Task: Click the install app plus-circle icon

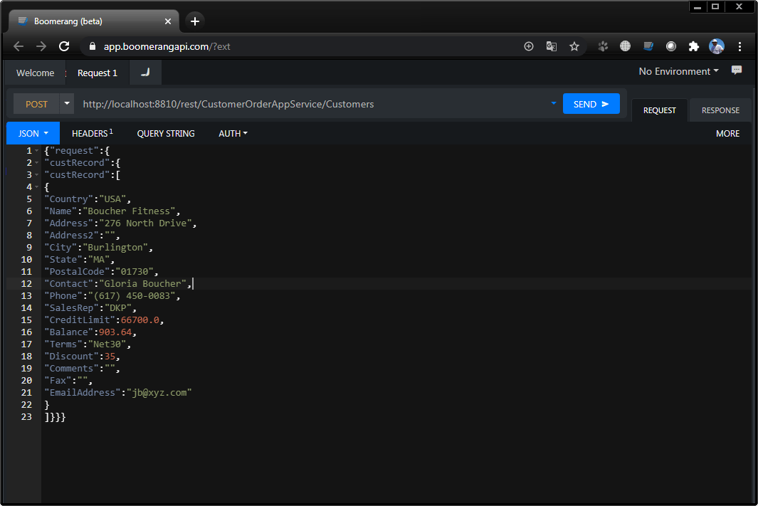Action: [528, 46]
